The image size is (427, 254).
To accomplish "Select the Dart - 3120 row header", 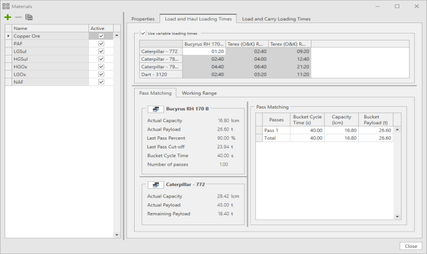I will [161, 74].
